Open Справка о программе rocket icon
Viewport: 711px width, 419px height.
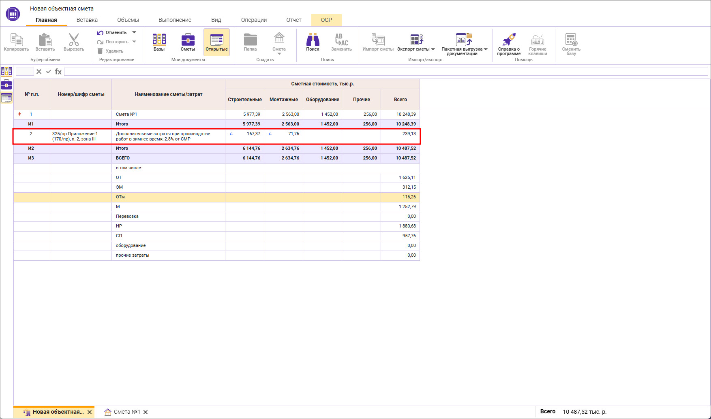509,44
